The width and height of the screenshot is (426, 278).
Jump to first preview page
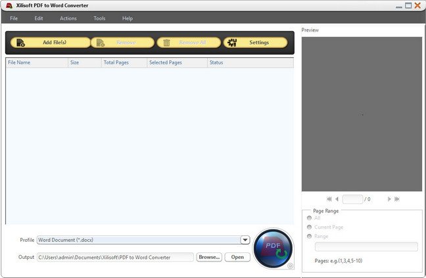tap(329, 199)
